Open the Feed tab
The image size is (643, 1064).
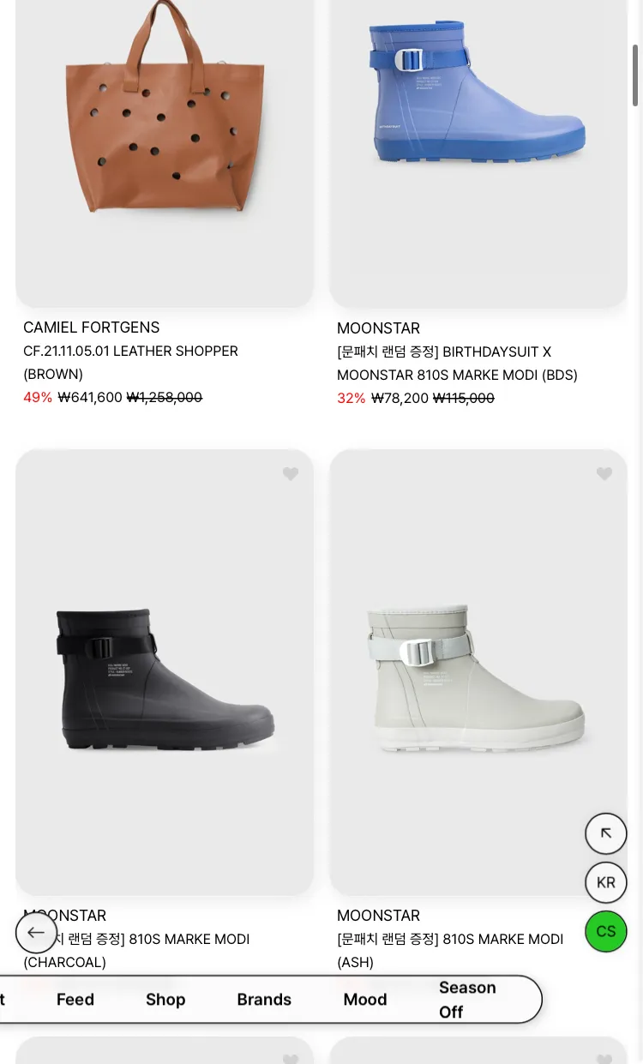point(75,1000)
